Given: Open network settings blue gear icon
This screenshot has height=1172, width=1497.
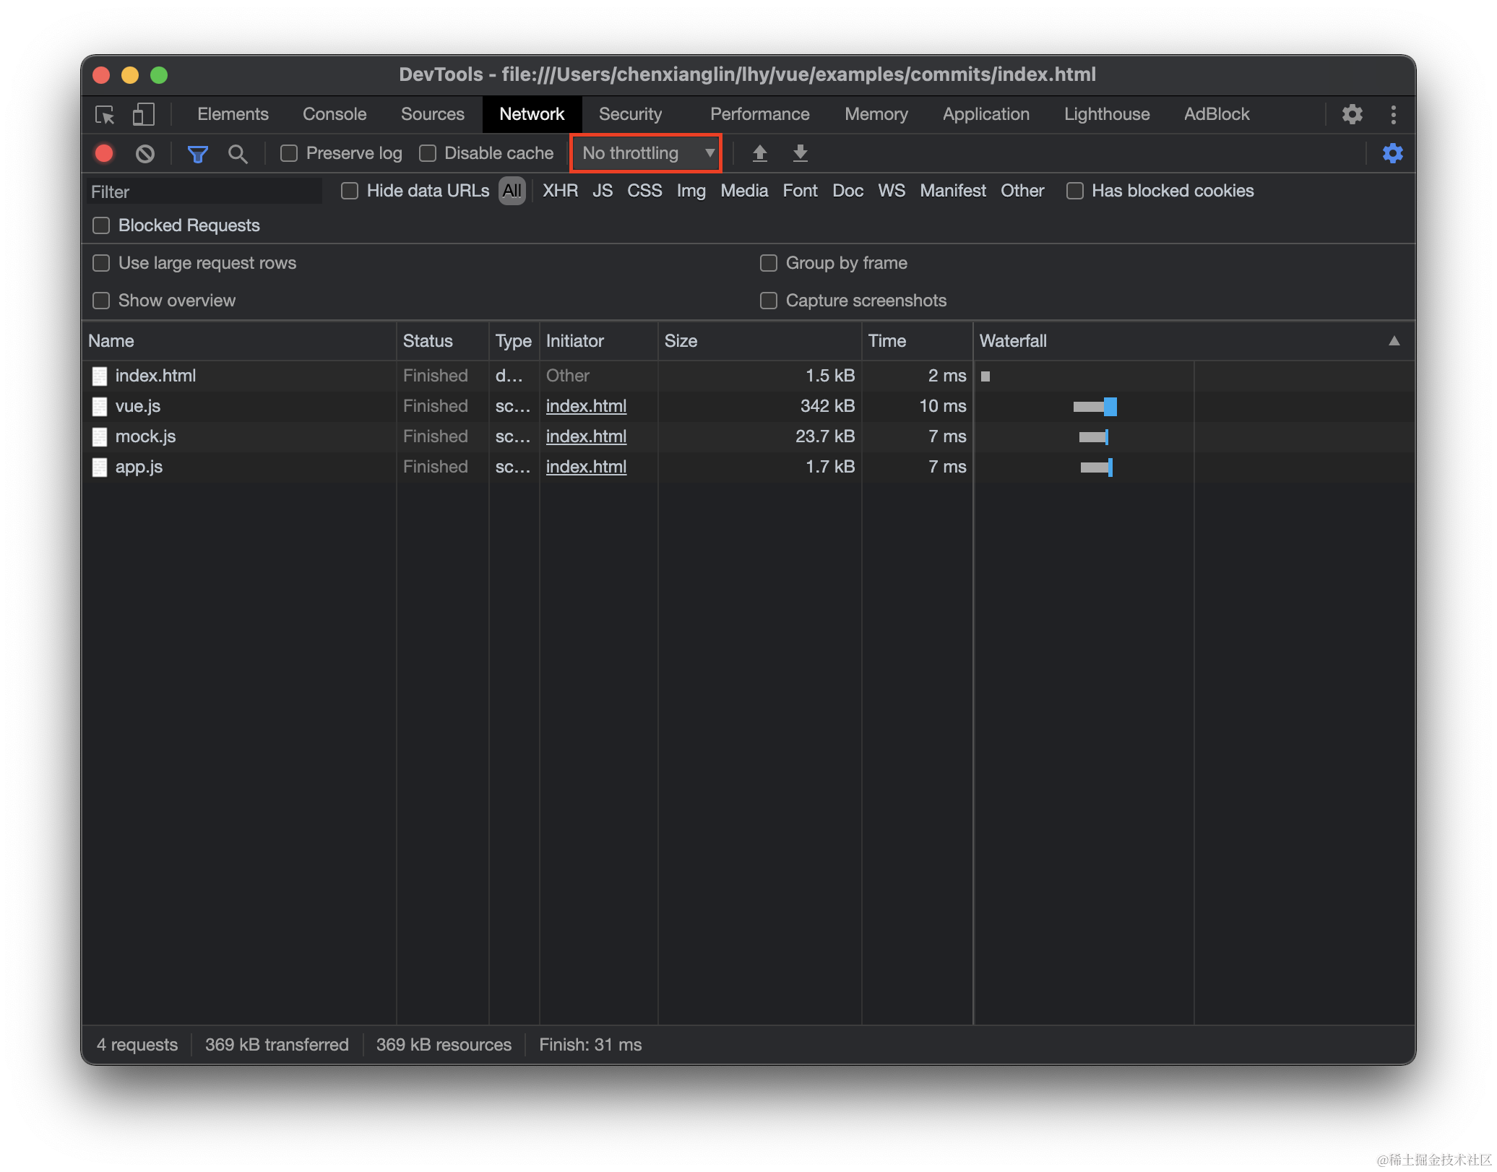Looking at the screenshot, I should [x=1392, y=153].
